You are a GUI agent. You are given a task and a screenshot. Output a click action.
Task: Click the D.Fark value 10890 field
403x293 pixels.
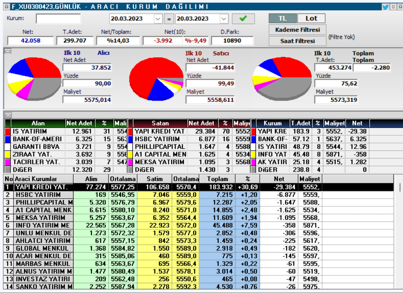[x=232, y=40]
